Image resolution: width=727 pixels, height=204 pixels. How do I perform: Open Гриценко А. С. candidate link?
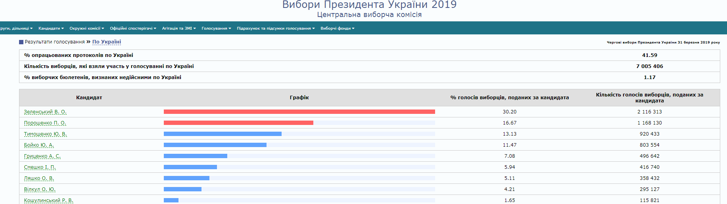tap(42, 156)
